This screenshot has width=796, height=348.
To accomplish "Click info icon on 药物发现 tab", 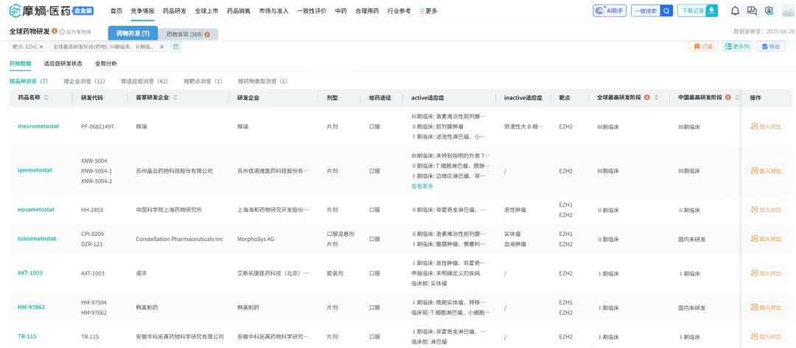I will [206, 35].
